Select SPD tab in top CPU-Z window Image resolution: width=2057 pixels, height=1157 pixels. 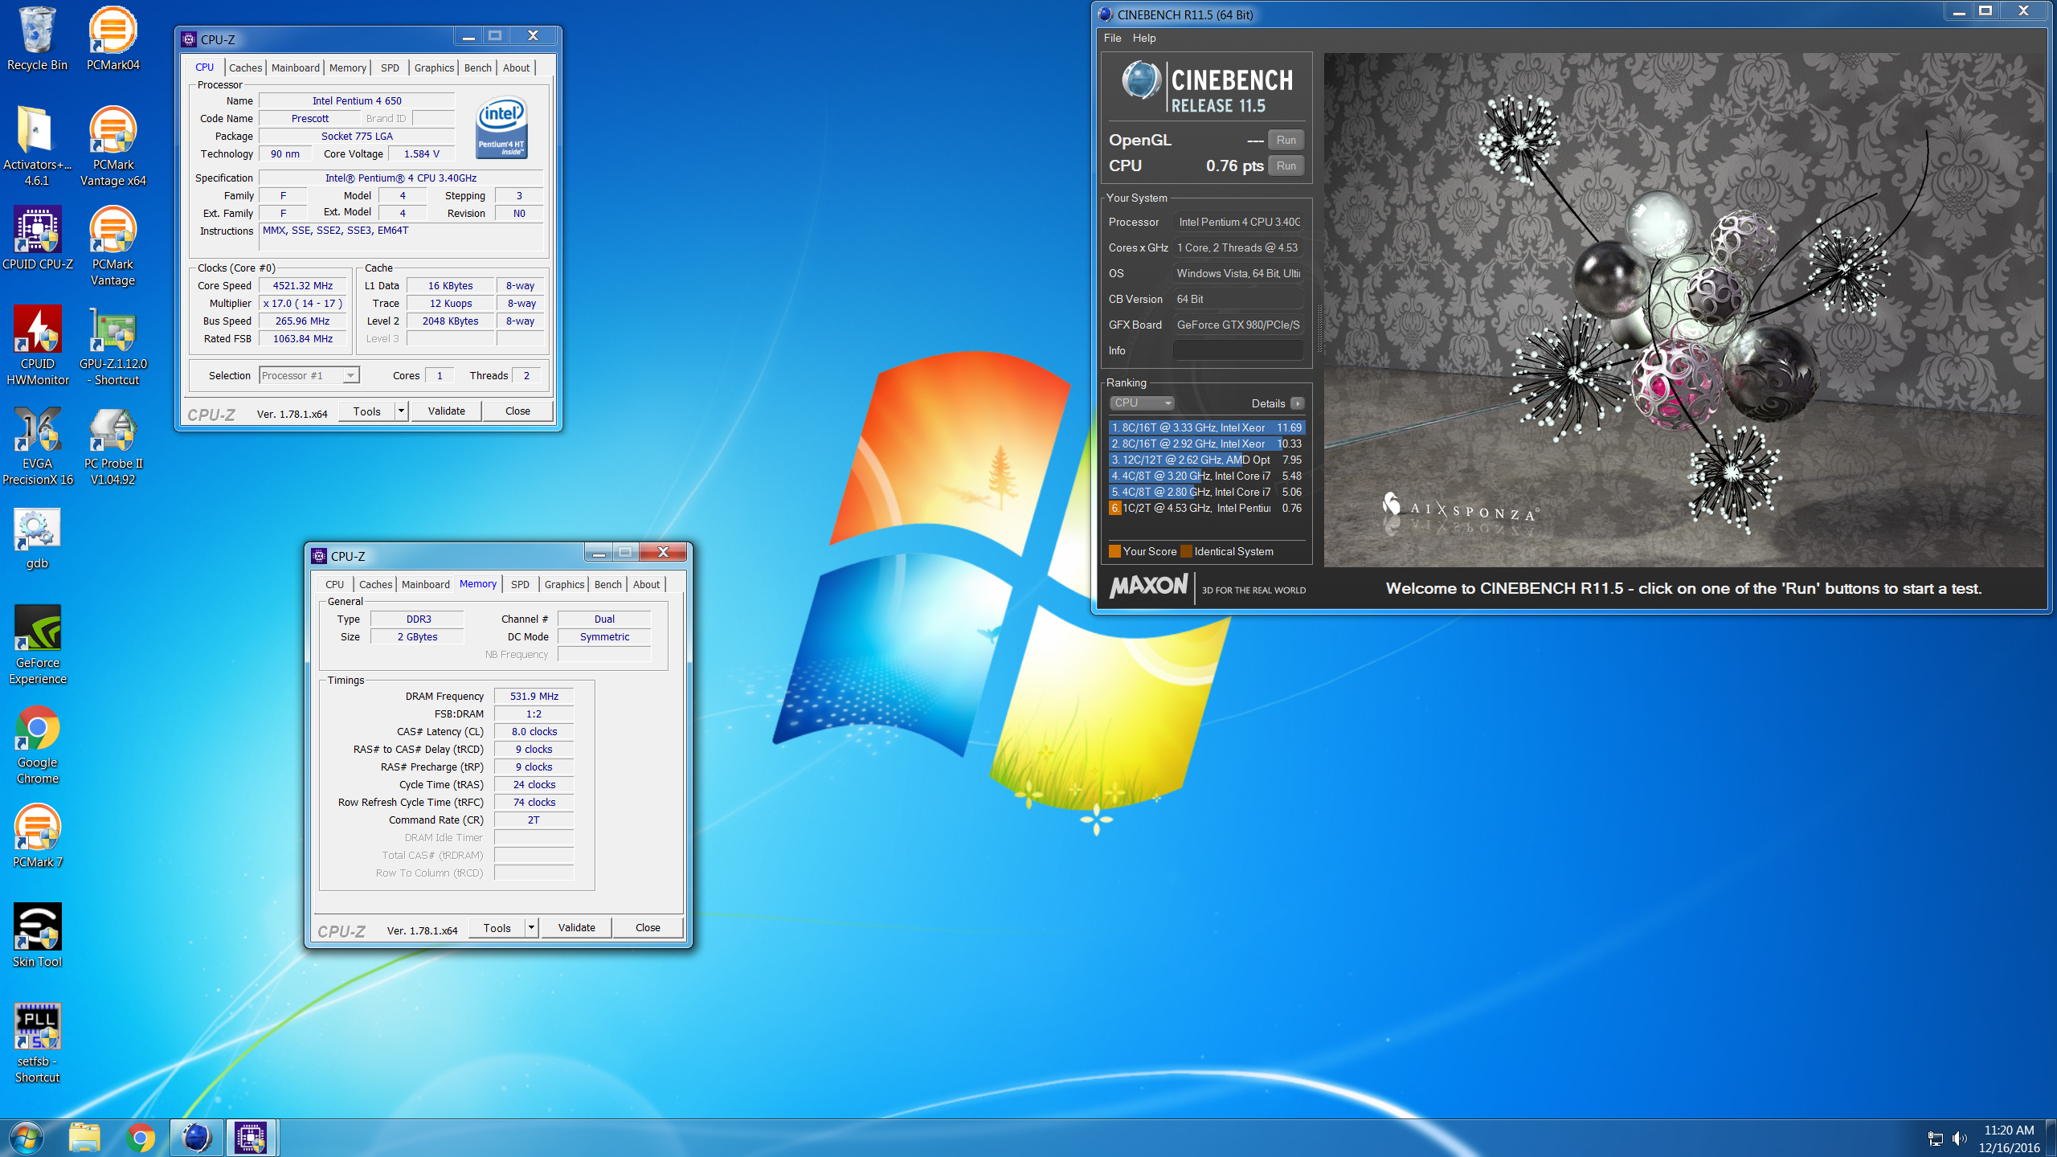pos(390,67)
